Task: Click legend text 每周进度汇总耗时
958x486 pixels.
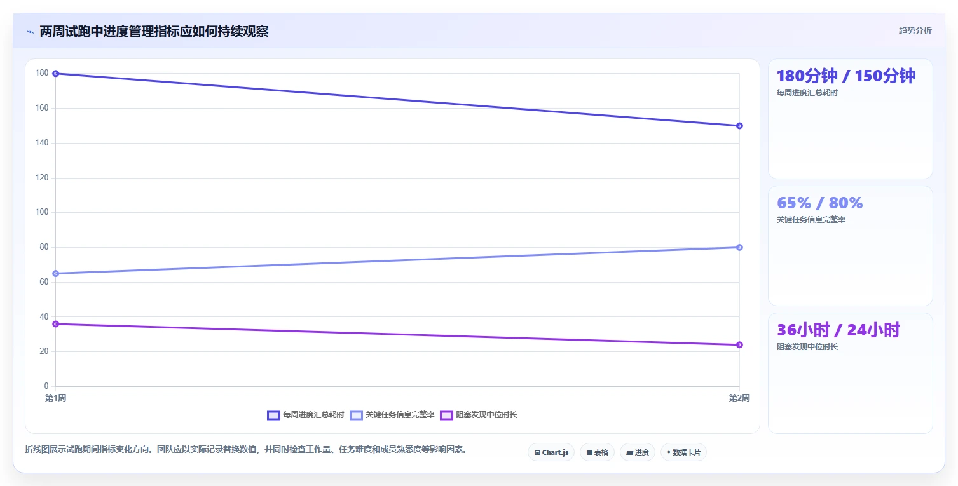Action: coord(313,415)
